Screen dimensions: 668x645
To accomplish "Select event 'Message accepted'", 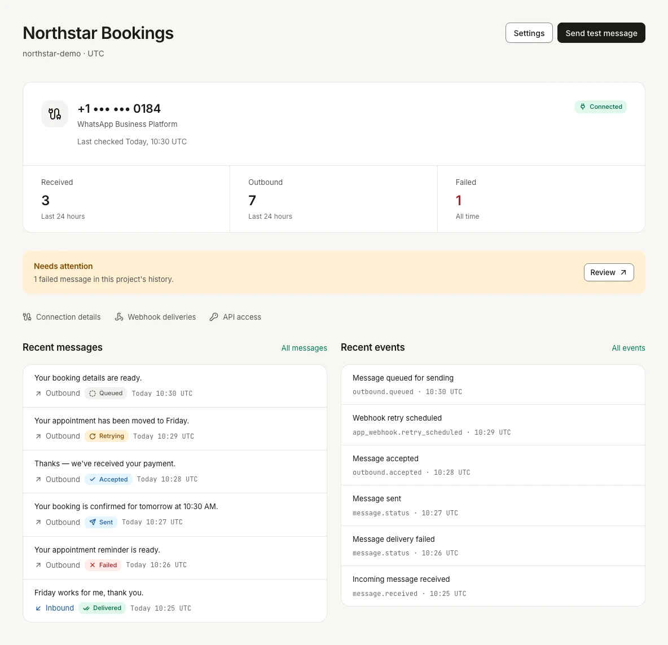I will 493,465.
